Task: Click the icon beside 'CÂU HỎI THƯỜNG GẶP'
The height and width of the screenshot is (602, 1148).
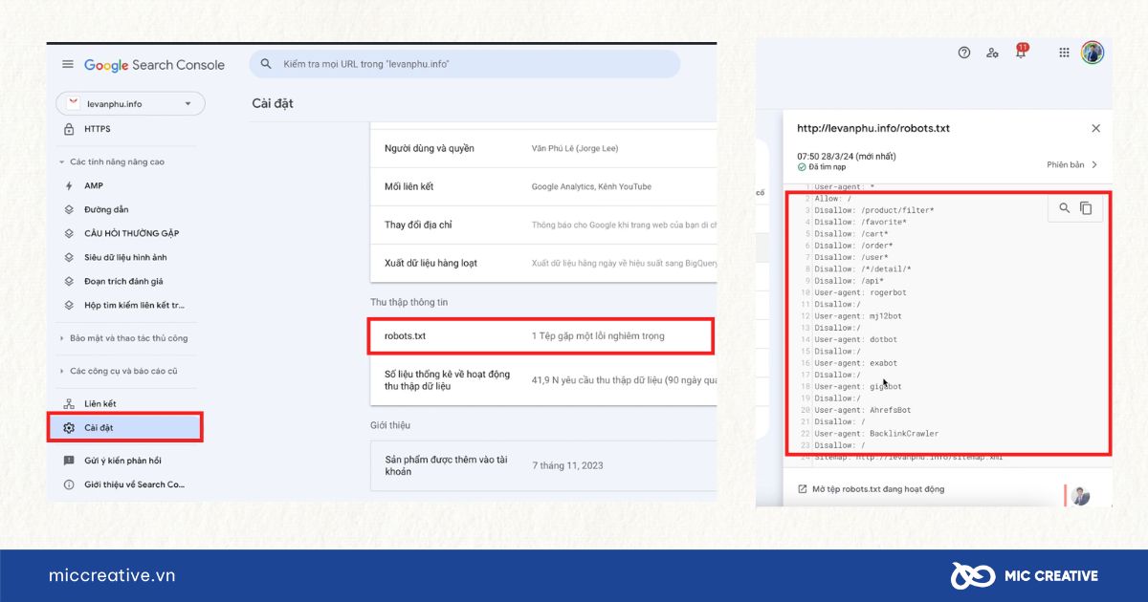Action: pyautogui.click(x=69, y=233)
